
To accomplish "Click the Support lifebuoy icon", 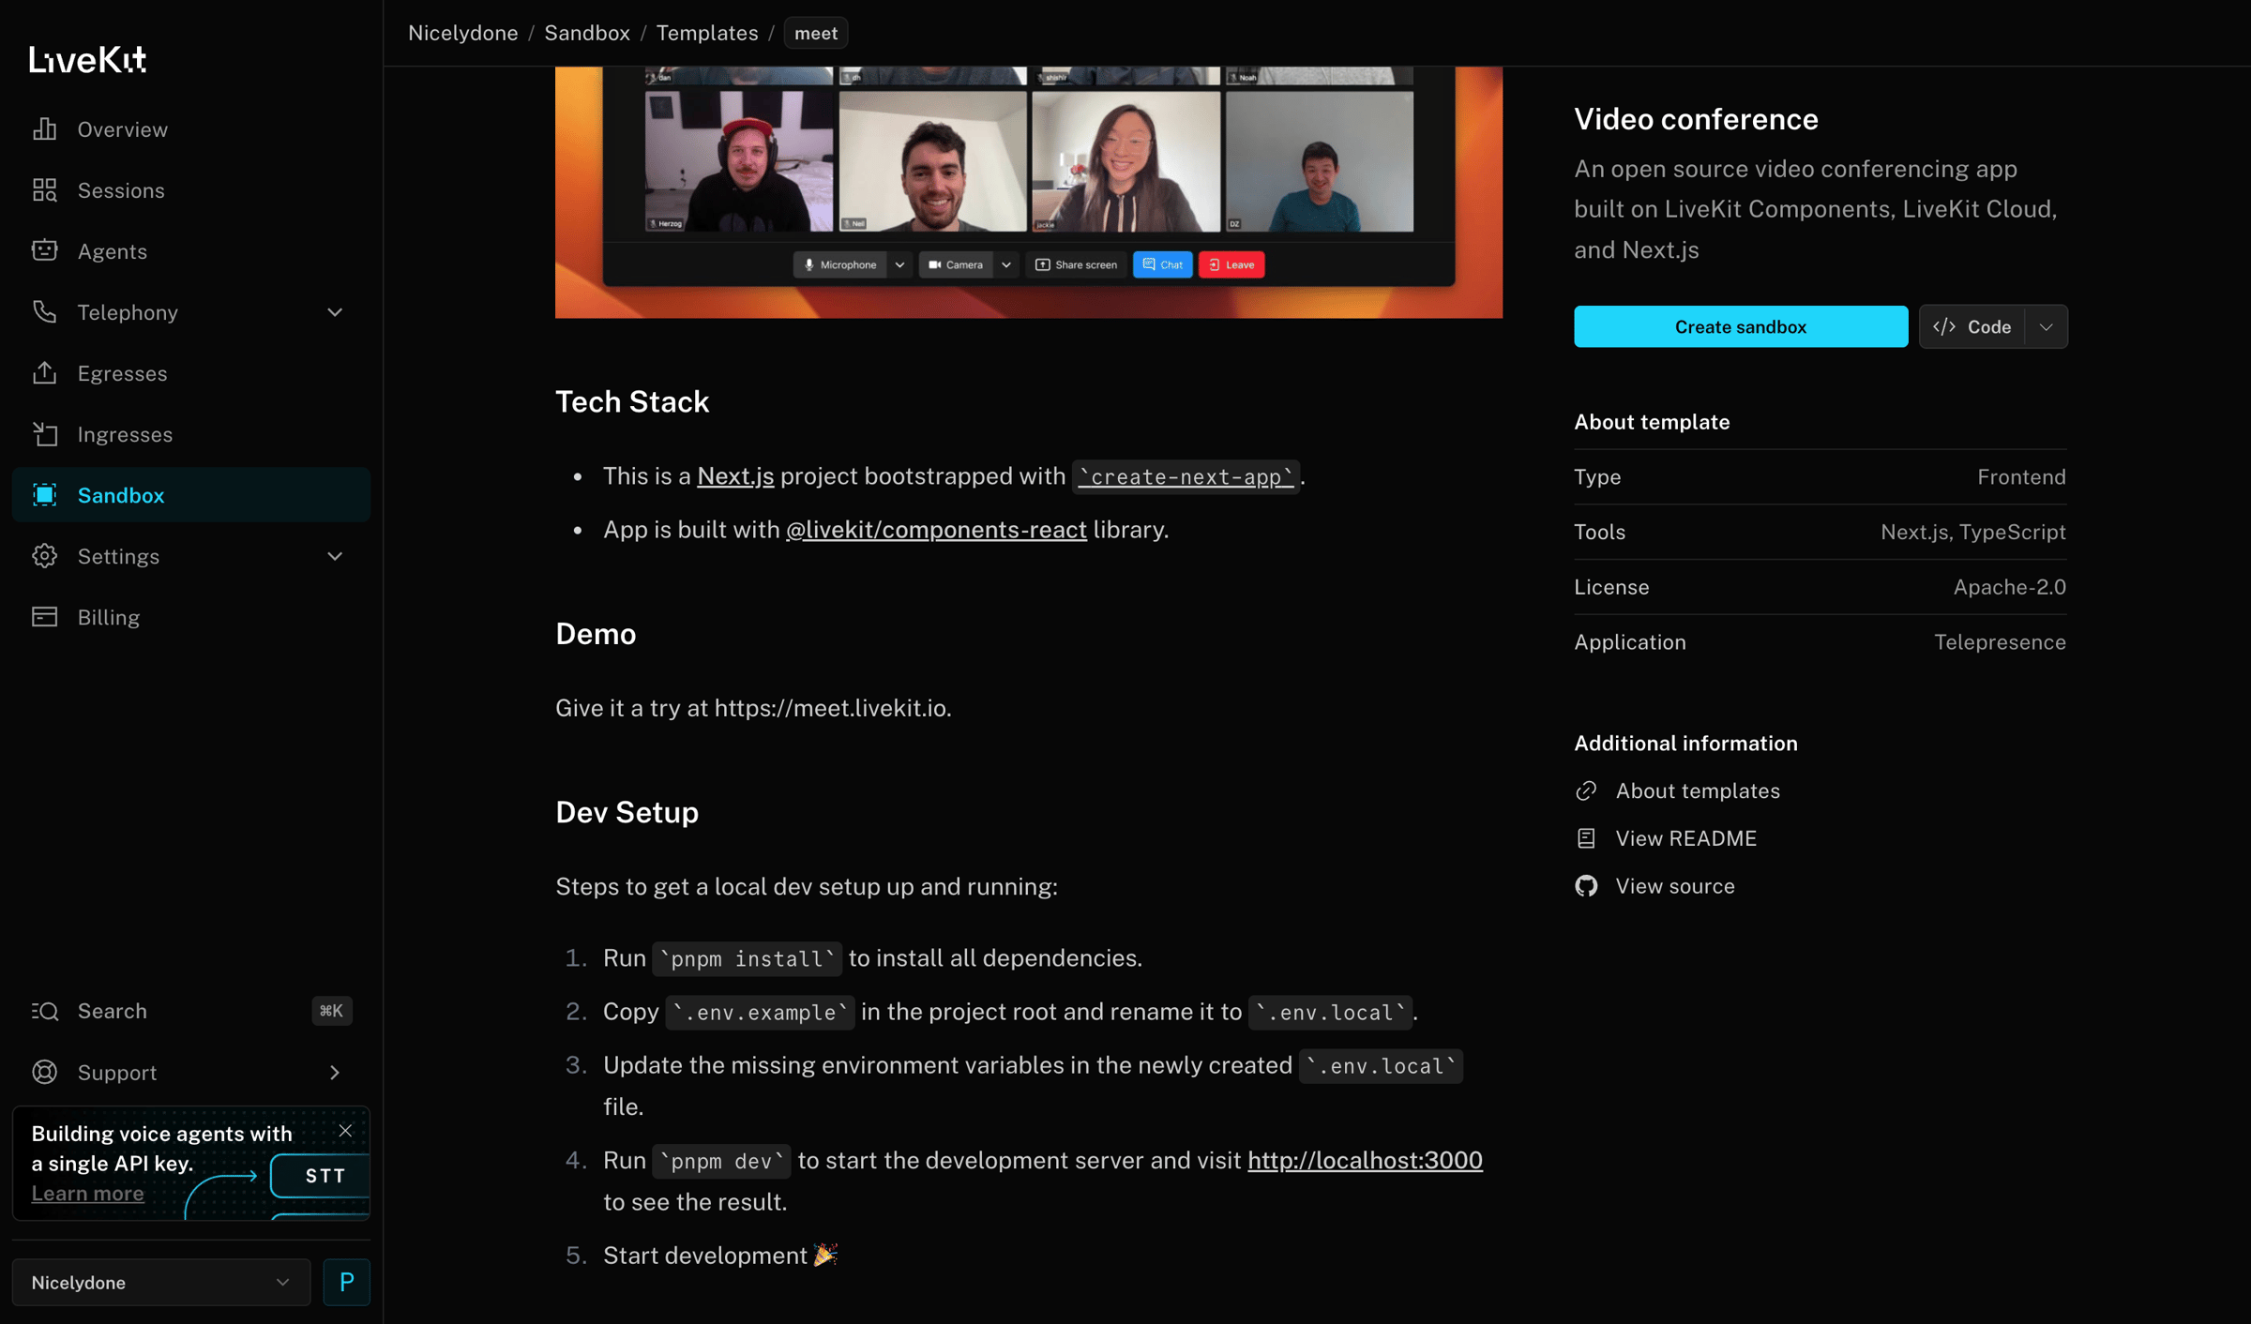I will point(44,1071).
